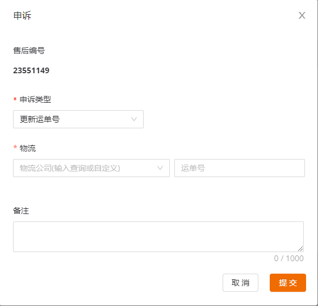Select the after-sales number 23551149

[31, 70]
